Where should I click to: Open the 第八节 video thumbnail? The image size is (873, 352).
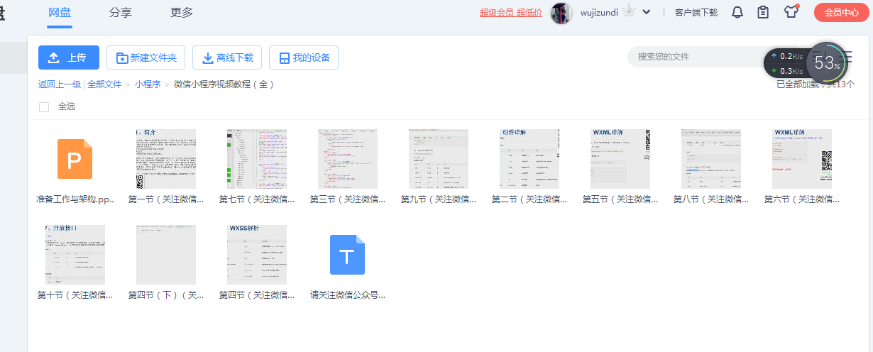click(x=711, y=159)
